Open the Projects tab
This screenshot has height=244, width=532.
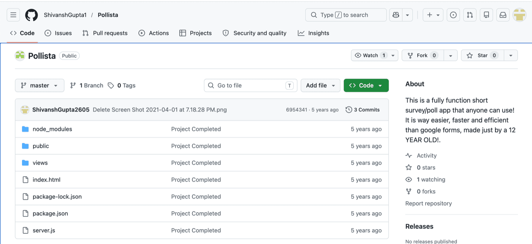point(195,33)
